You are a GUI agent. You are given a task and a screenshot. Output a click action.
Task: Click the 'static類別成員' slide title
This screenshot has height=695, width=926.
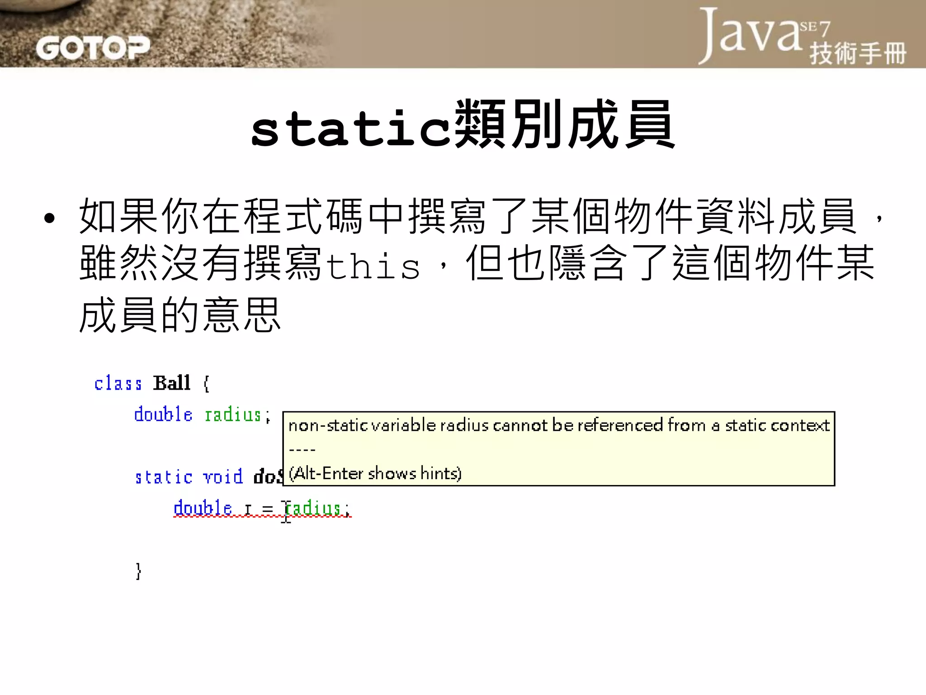pos(463,124)
